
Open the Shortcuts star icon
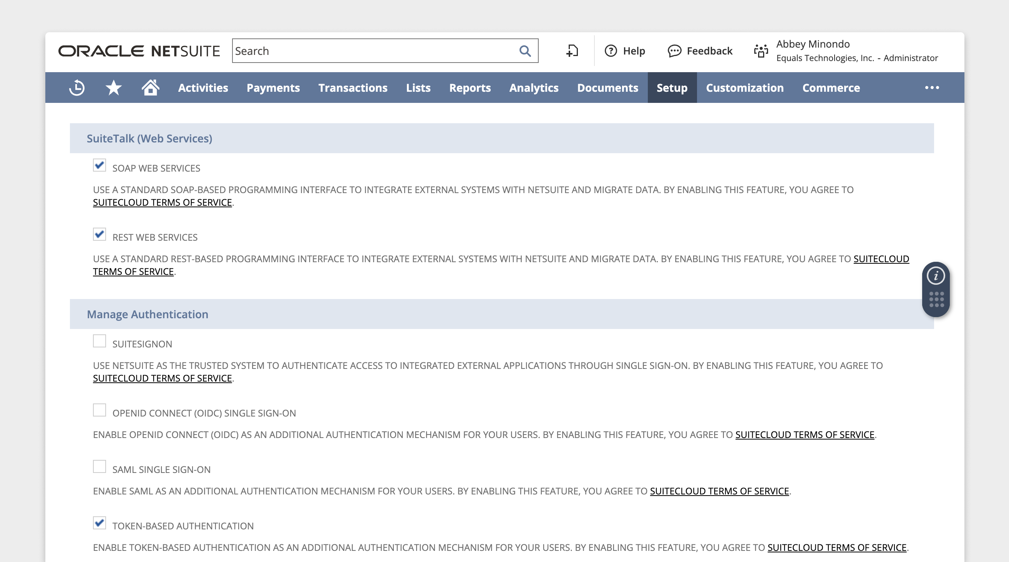pyautogui.click(x=114, y=88)
